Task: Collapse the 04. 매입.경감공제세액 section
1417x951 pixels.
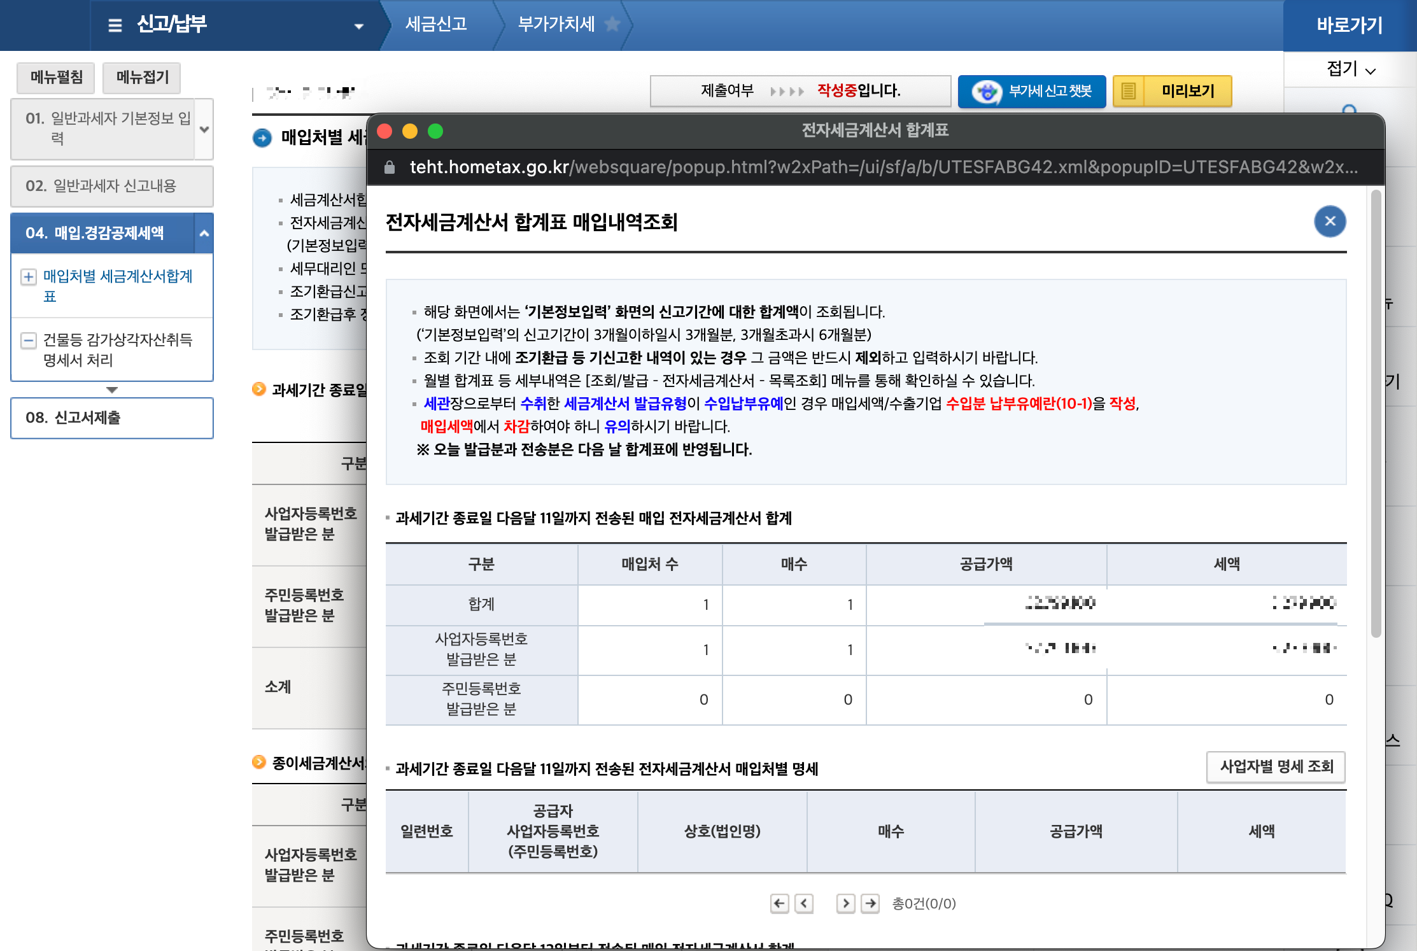Action: (204, 233)
